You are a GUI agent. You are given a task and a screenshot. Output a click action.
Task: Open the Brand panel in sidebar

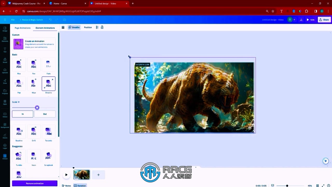pyautogui.click(x=5, y=60)
